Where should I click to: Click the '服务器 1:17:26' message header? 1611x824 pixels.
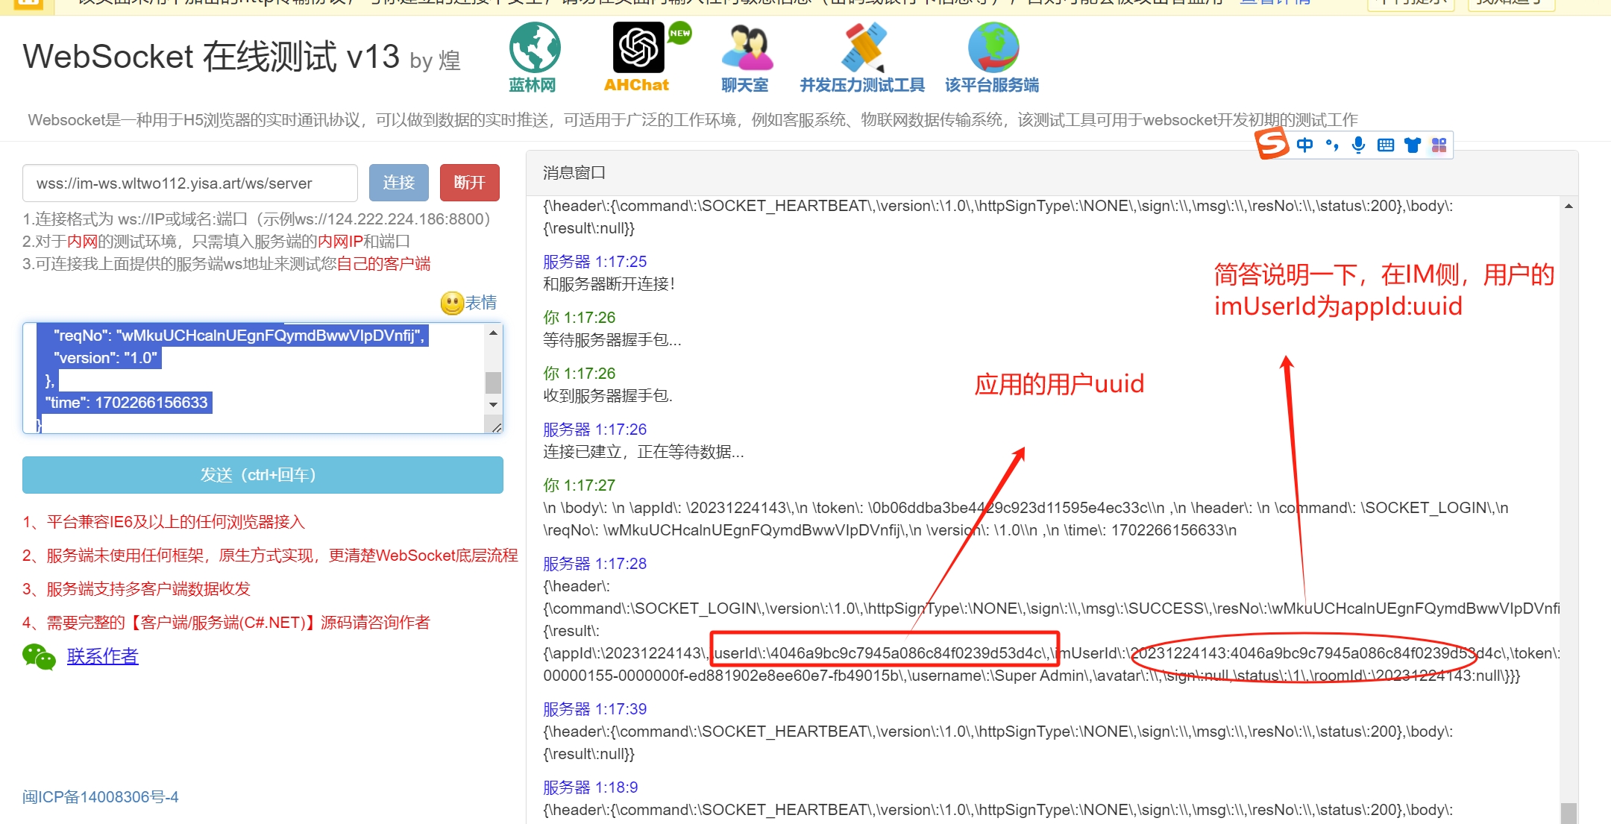click(594, 430)
